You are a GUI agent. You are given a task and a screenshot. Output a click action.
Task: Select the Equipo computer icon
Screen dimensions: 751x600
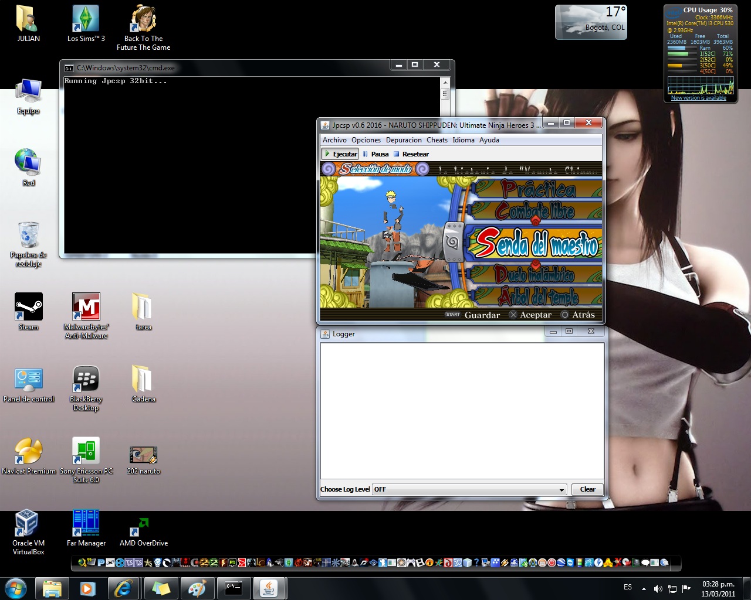pyautogui.click(x=28, y=97)
